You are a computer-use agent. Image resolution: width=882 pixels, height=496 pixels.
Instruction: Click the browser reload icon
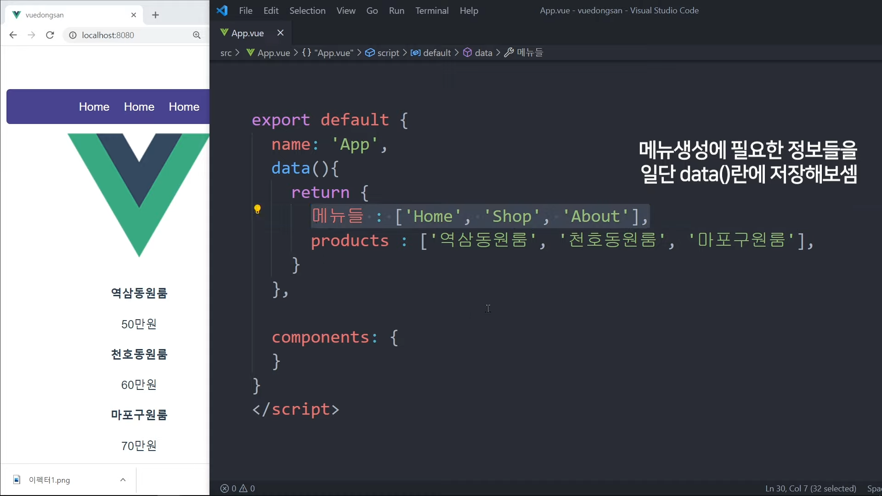(50, 35)
